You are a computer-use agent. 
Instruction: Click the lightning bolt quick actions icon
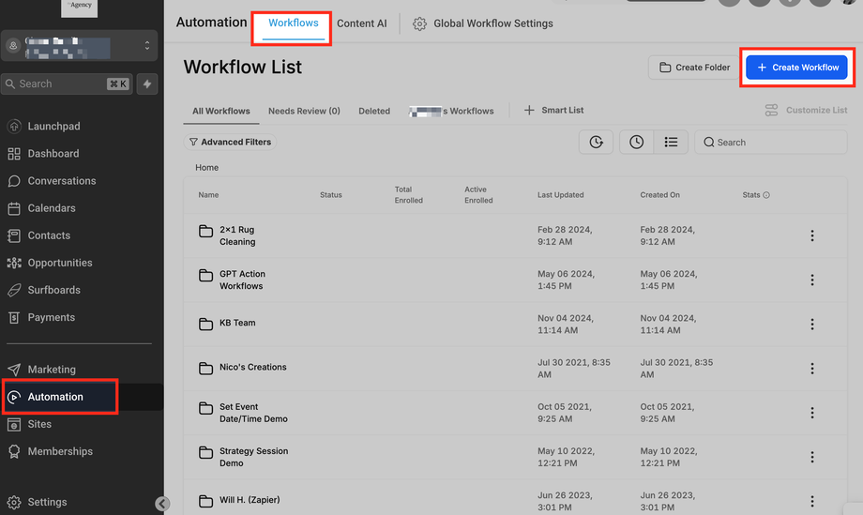[148, 83]
